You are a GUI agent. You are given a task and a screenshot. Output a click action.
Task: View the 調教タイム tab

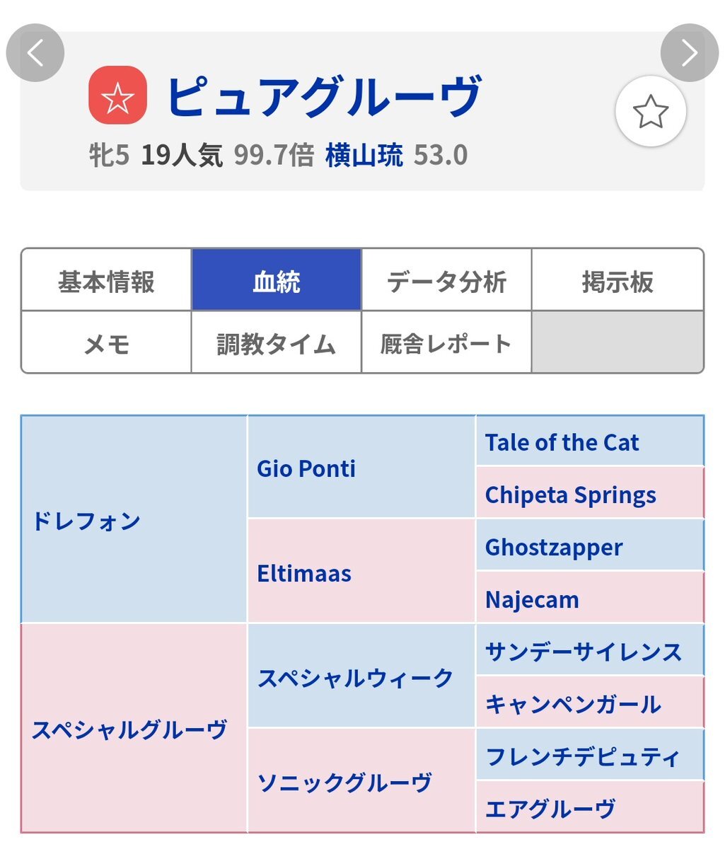click(277, 343)
